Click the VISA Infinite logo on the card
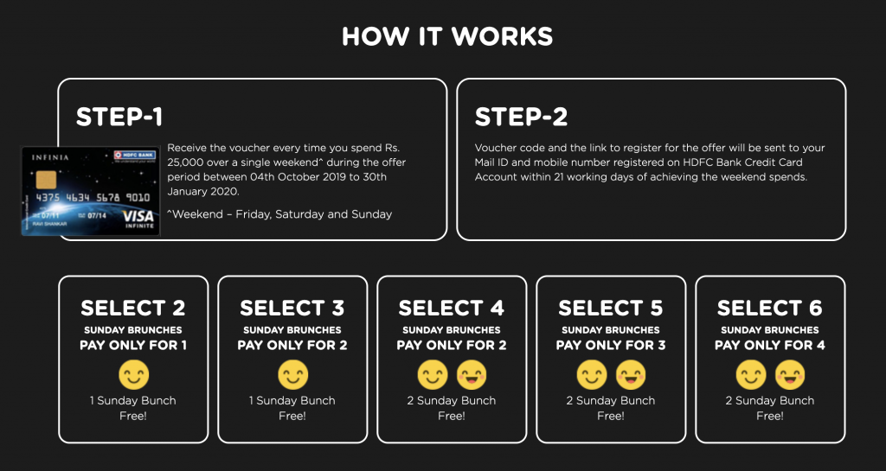Image resolution: width=886 pixels, height=471 pixels. [138, 219]
